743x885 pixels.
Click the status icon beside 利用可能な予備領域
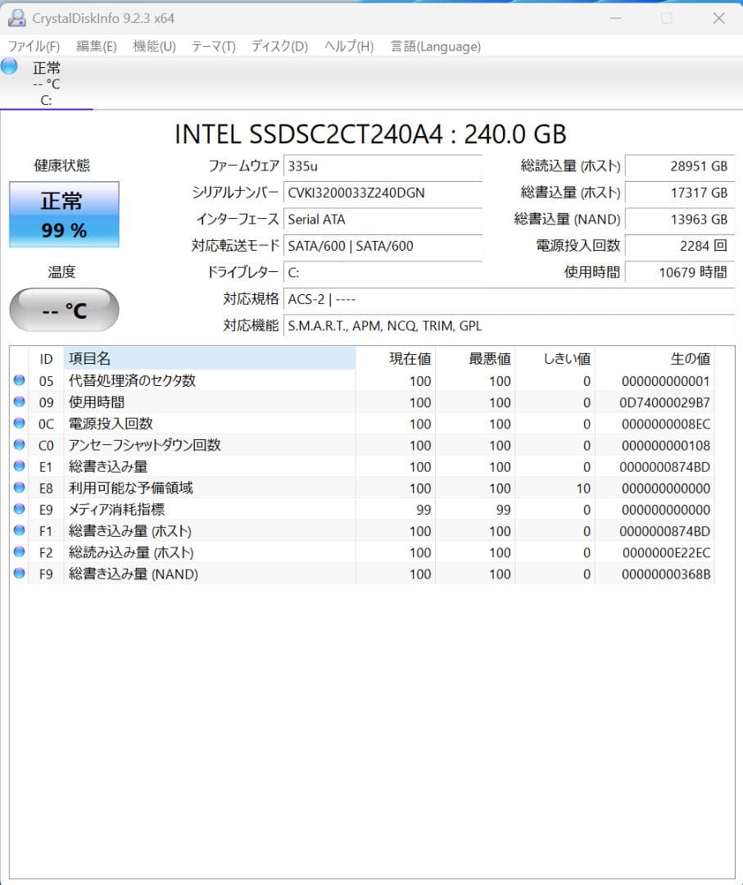(19, 488)
